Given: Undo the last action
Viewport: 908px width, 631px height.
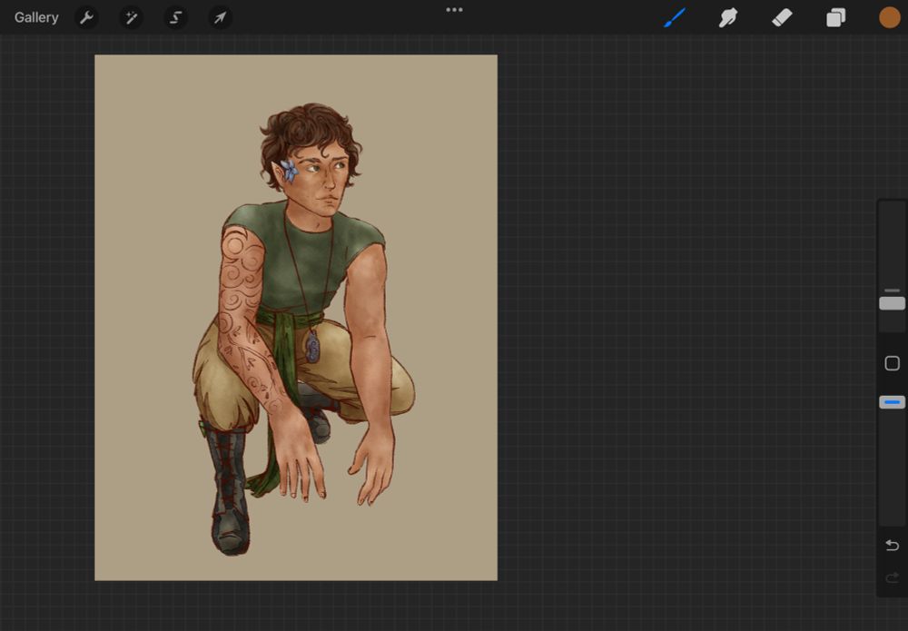Looking at the screenshot, I should click(892, 545).
